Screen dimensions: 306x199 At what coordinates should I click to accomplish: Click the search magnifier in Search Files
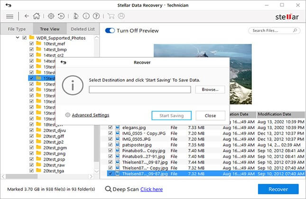pos(295,30)
